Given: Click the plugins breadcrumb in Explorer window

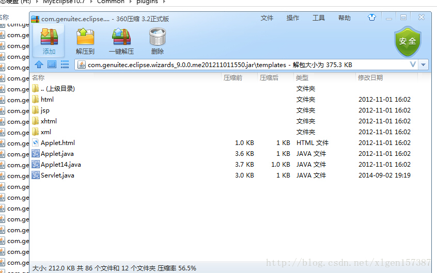Looking at the screenshot, I should (x=147, y=2).
